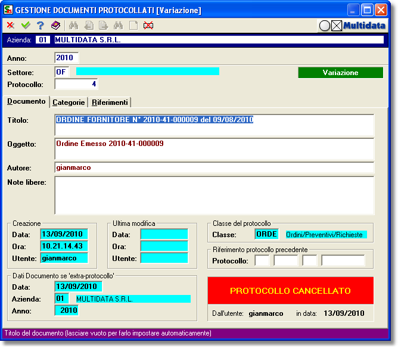Click the Protocollo number field showing 4

(x=76, y=84)
